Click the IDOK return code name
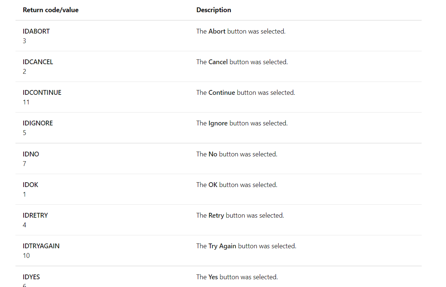This screenshot has height=287, width=446. coord(30,185)
